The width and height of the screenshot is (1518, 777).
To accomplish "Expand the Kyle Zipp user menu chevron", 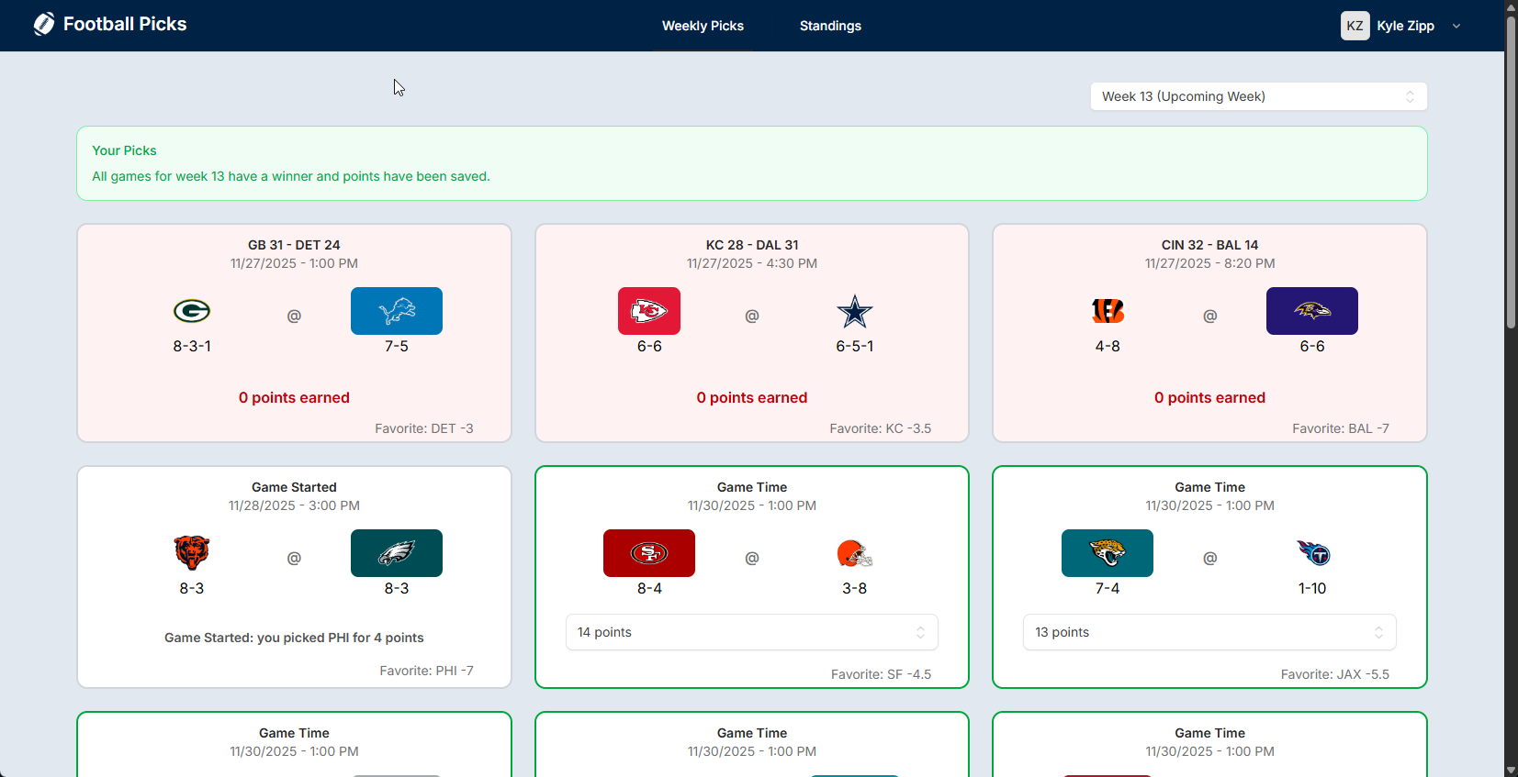I will click(1456, 26).
